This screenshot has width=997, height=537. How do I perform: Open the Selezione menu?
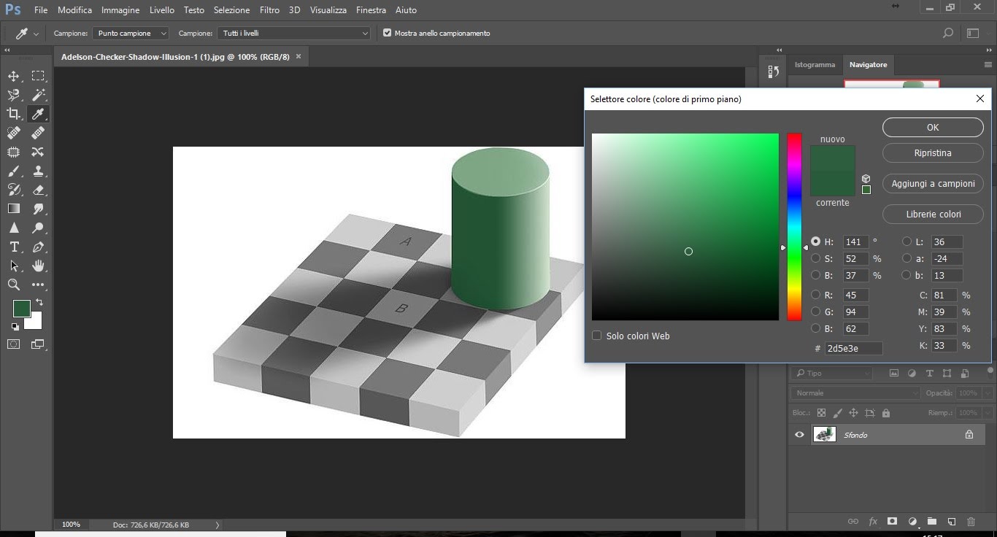(231, 10)
